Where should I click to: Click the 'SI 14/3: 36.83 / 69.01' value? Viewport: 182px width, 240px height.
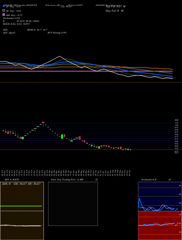click(x=28, y=21)
